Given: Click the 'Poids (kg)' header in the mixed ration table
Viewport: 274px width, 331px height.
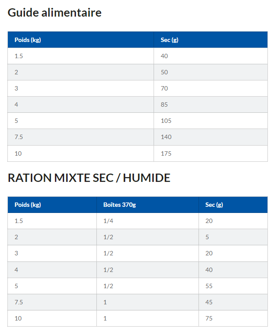Looking at the screenshot, I should tap(27, 205).
